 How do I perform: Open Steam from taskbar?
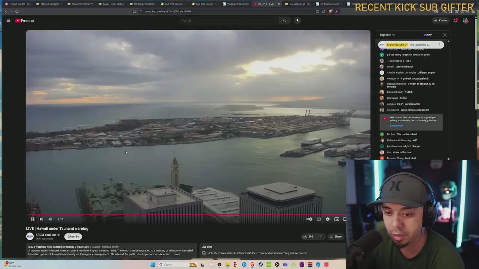(x=260, y=265)
